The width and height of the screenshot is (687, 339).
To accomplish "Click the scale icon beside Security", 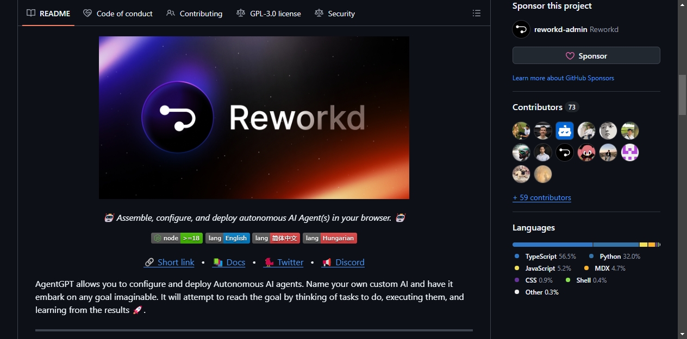I will (x=319, y=13).
